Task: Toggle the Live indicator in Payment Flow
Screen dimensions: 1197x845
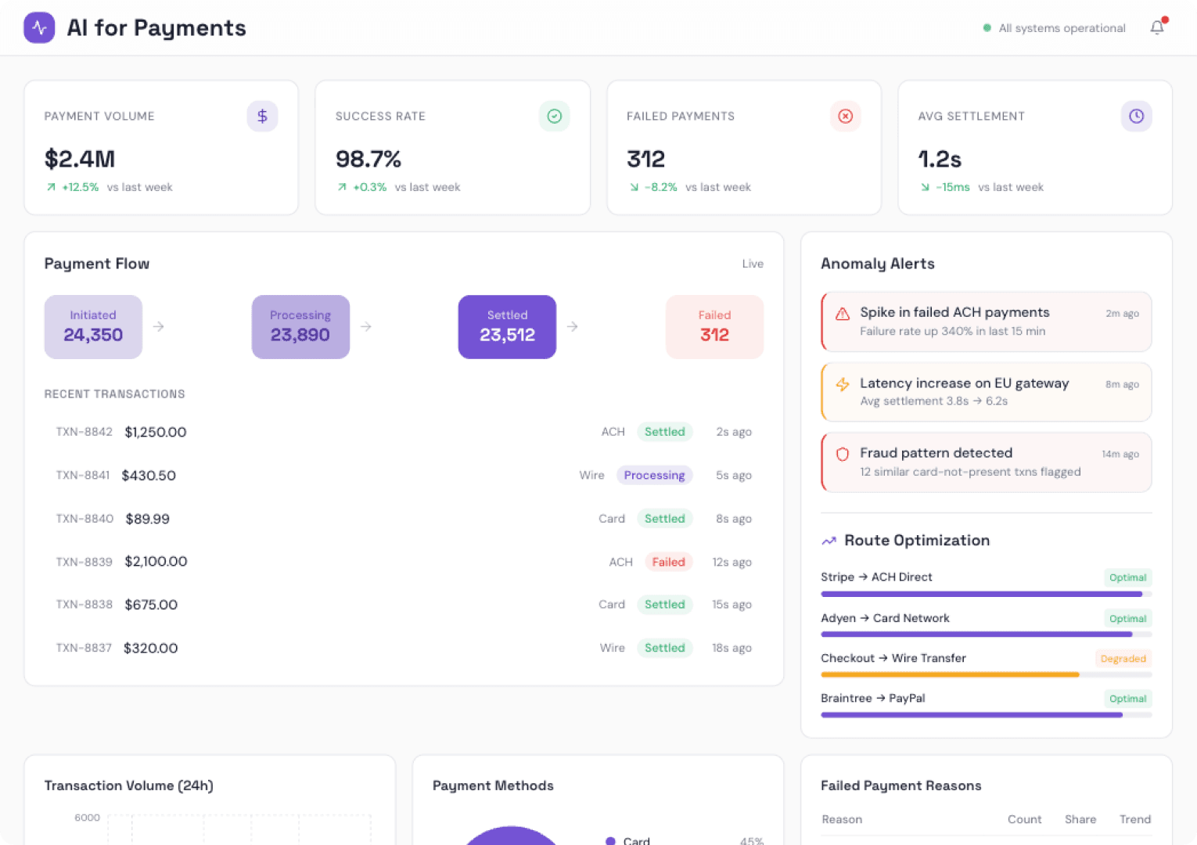Action: [753, 264]
